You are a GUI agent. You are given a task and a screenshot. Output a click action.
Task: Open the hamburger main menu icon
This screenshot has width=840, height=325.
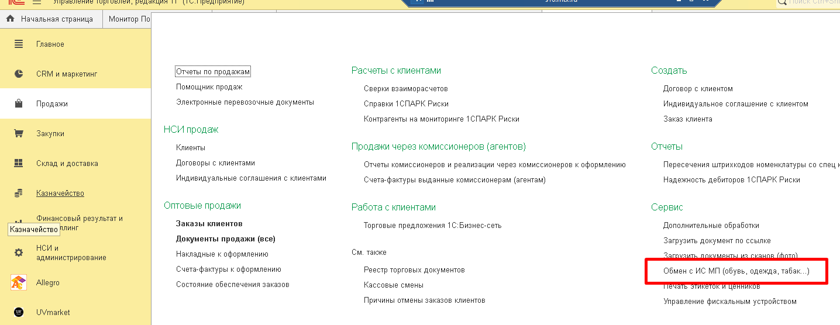(x=37, y=2)
